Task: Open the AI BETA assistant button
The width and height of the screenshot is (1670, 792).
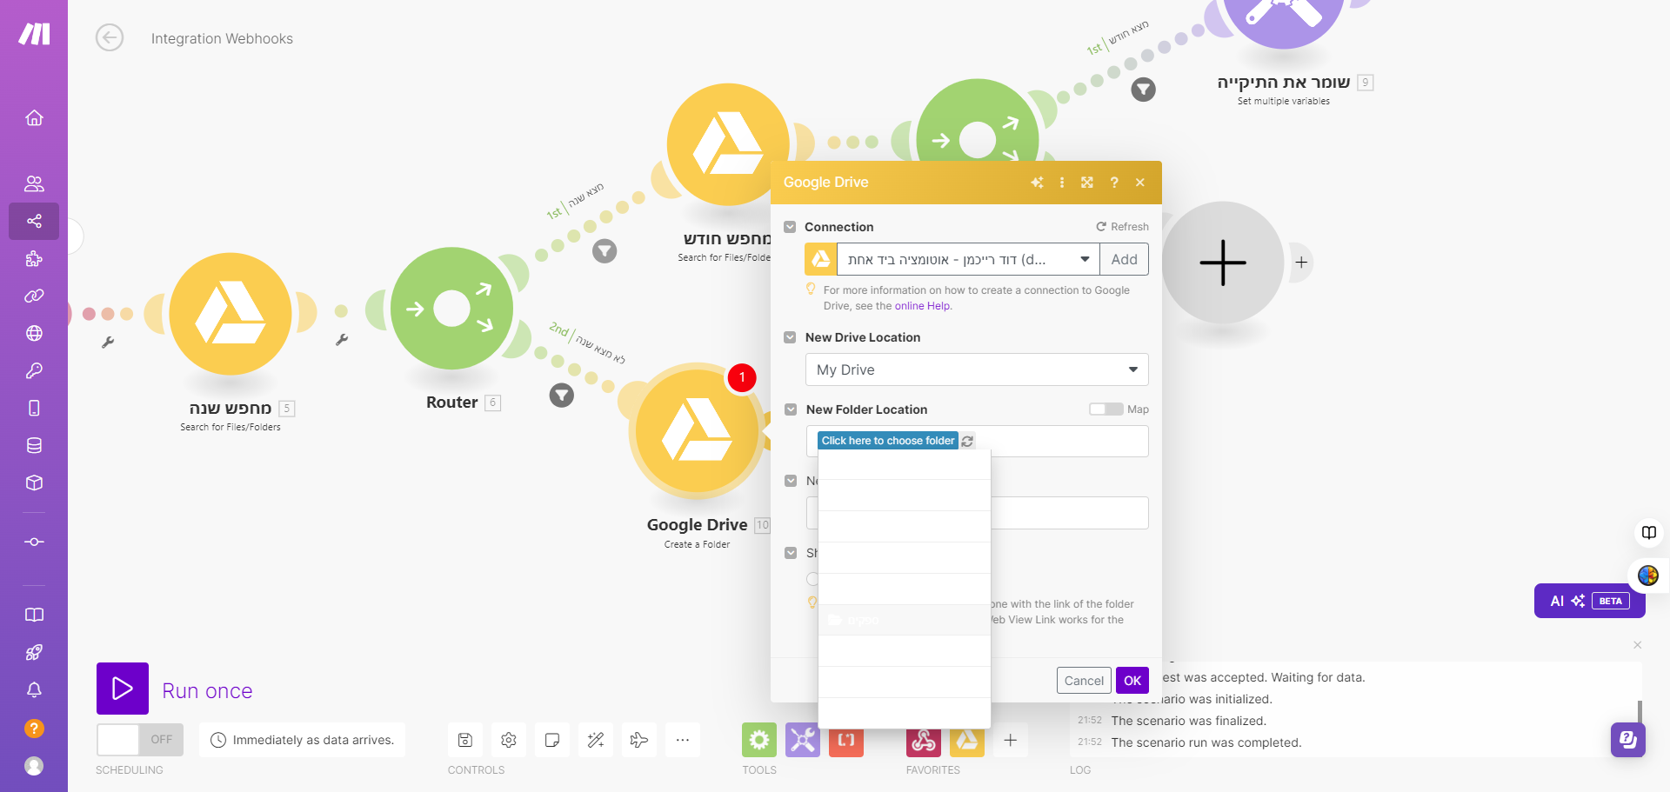Action: pyautogui.click(x=1589, y=601)
